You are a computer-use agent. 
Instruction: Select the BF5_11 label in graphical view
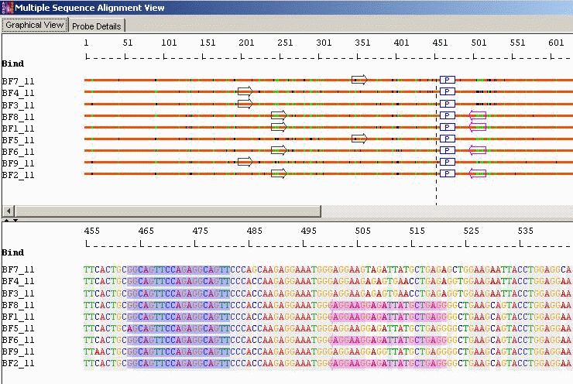[18, 140]
